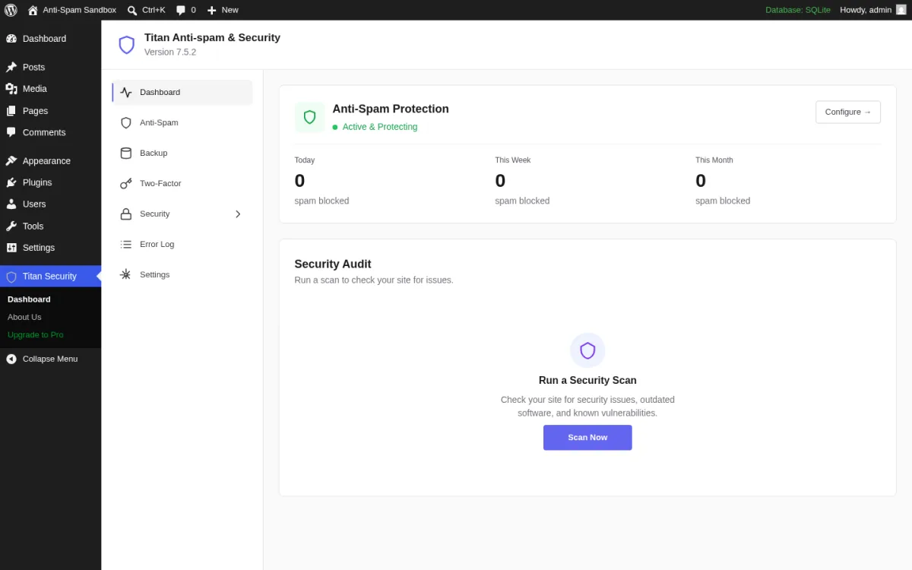Image resolution: width=912 pixels, height=570 pixels.
Task: Click the Titan Settings gear icon
Action: [x=126, y=274]
